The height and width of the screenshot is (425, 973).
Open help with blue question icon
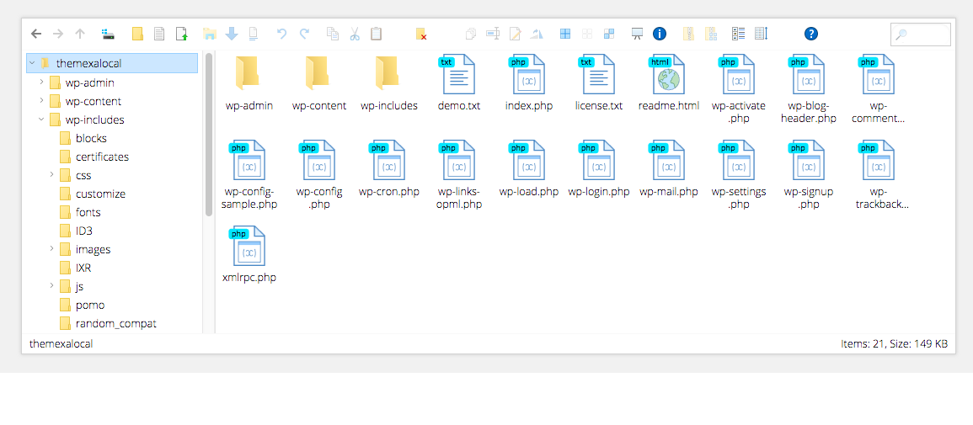811,34
